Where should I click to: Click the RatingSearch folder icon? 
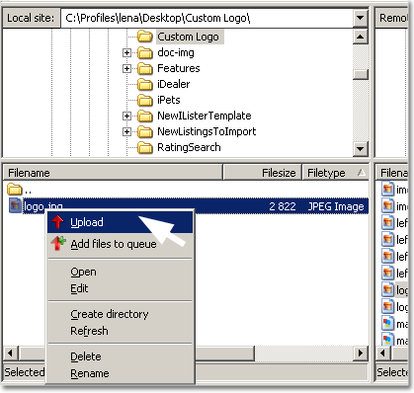coord(144,147)
